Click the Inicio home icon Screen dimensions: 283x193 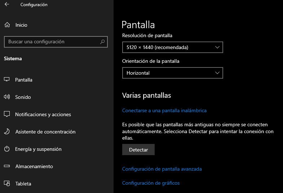[x=7, y=25]
